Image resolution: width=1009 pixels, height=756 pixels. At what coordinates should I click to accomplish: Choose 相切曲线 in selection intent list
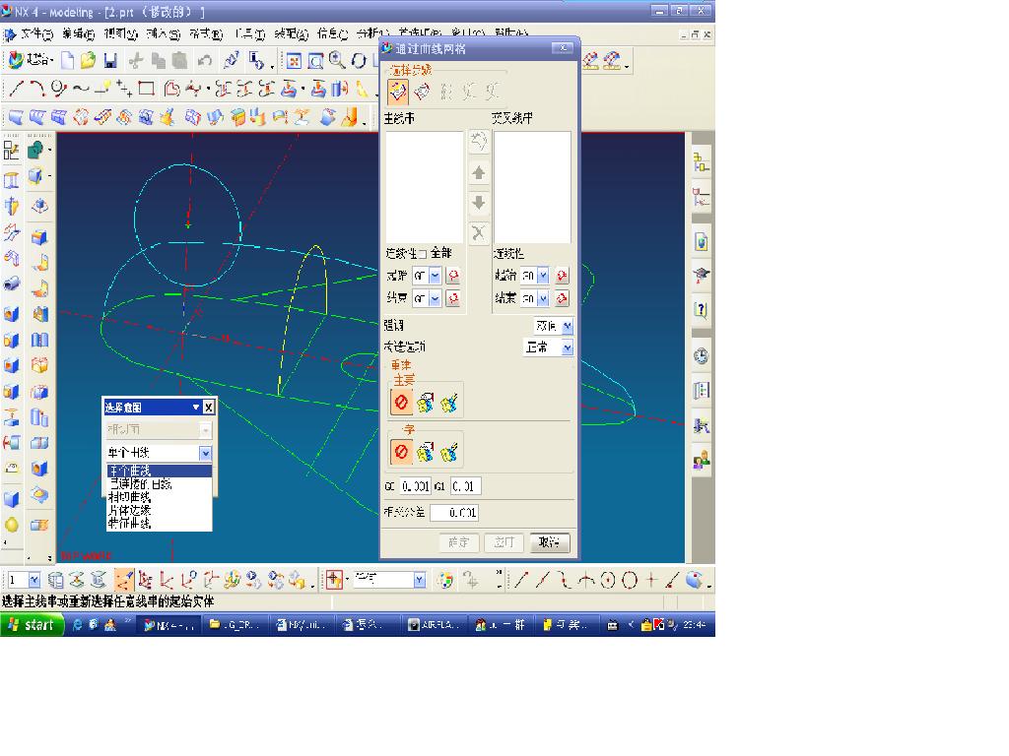point(130,497)
